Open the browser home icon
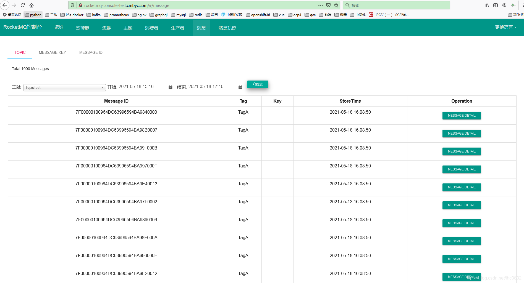Viewport: 524px width, 283px height. (x=32, y=5)
